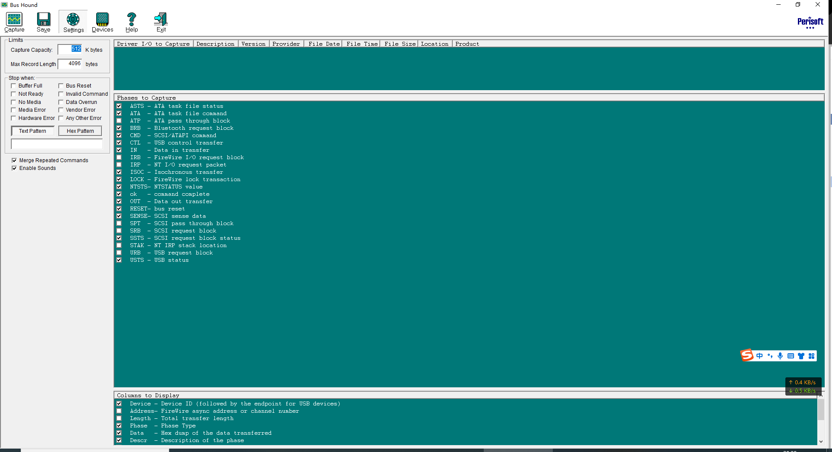Click the stop pattern text box
The image size is (832, 452).
(x=57, y=144)
